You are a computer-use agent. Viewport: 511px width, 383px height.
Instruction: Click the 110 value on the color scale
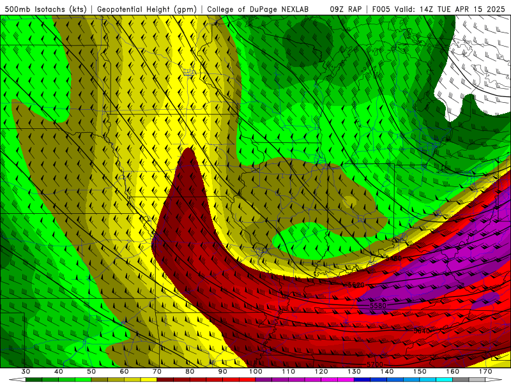289,372
